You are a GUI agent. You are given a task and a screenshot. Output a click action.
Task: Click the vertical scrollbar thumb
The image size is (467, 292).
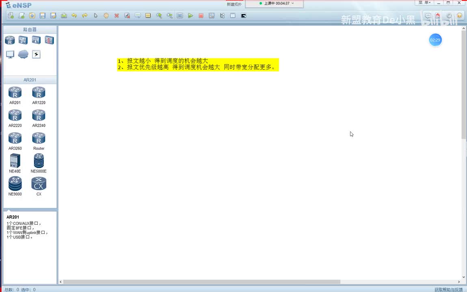click(463, 84)
